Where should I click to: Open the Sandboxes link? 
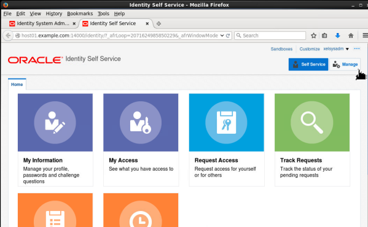pyautogui.click(x=281, y=49)
